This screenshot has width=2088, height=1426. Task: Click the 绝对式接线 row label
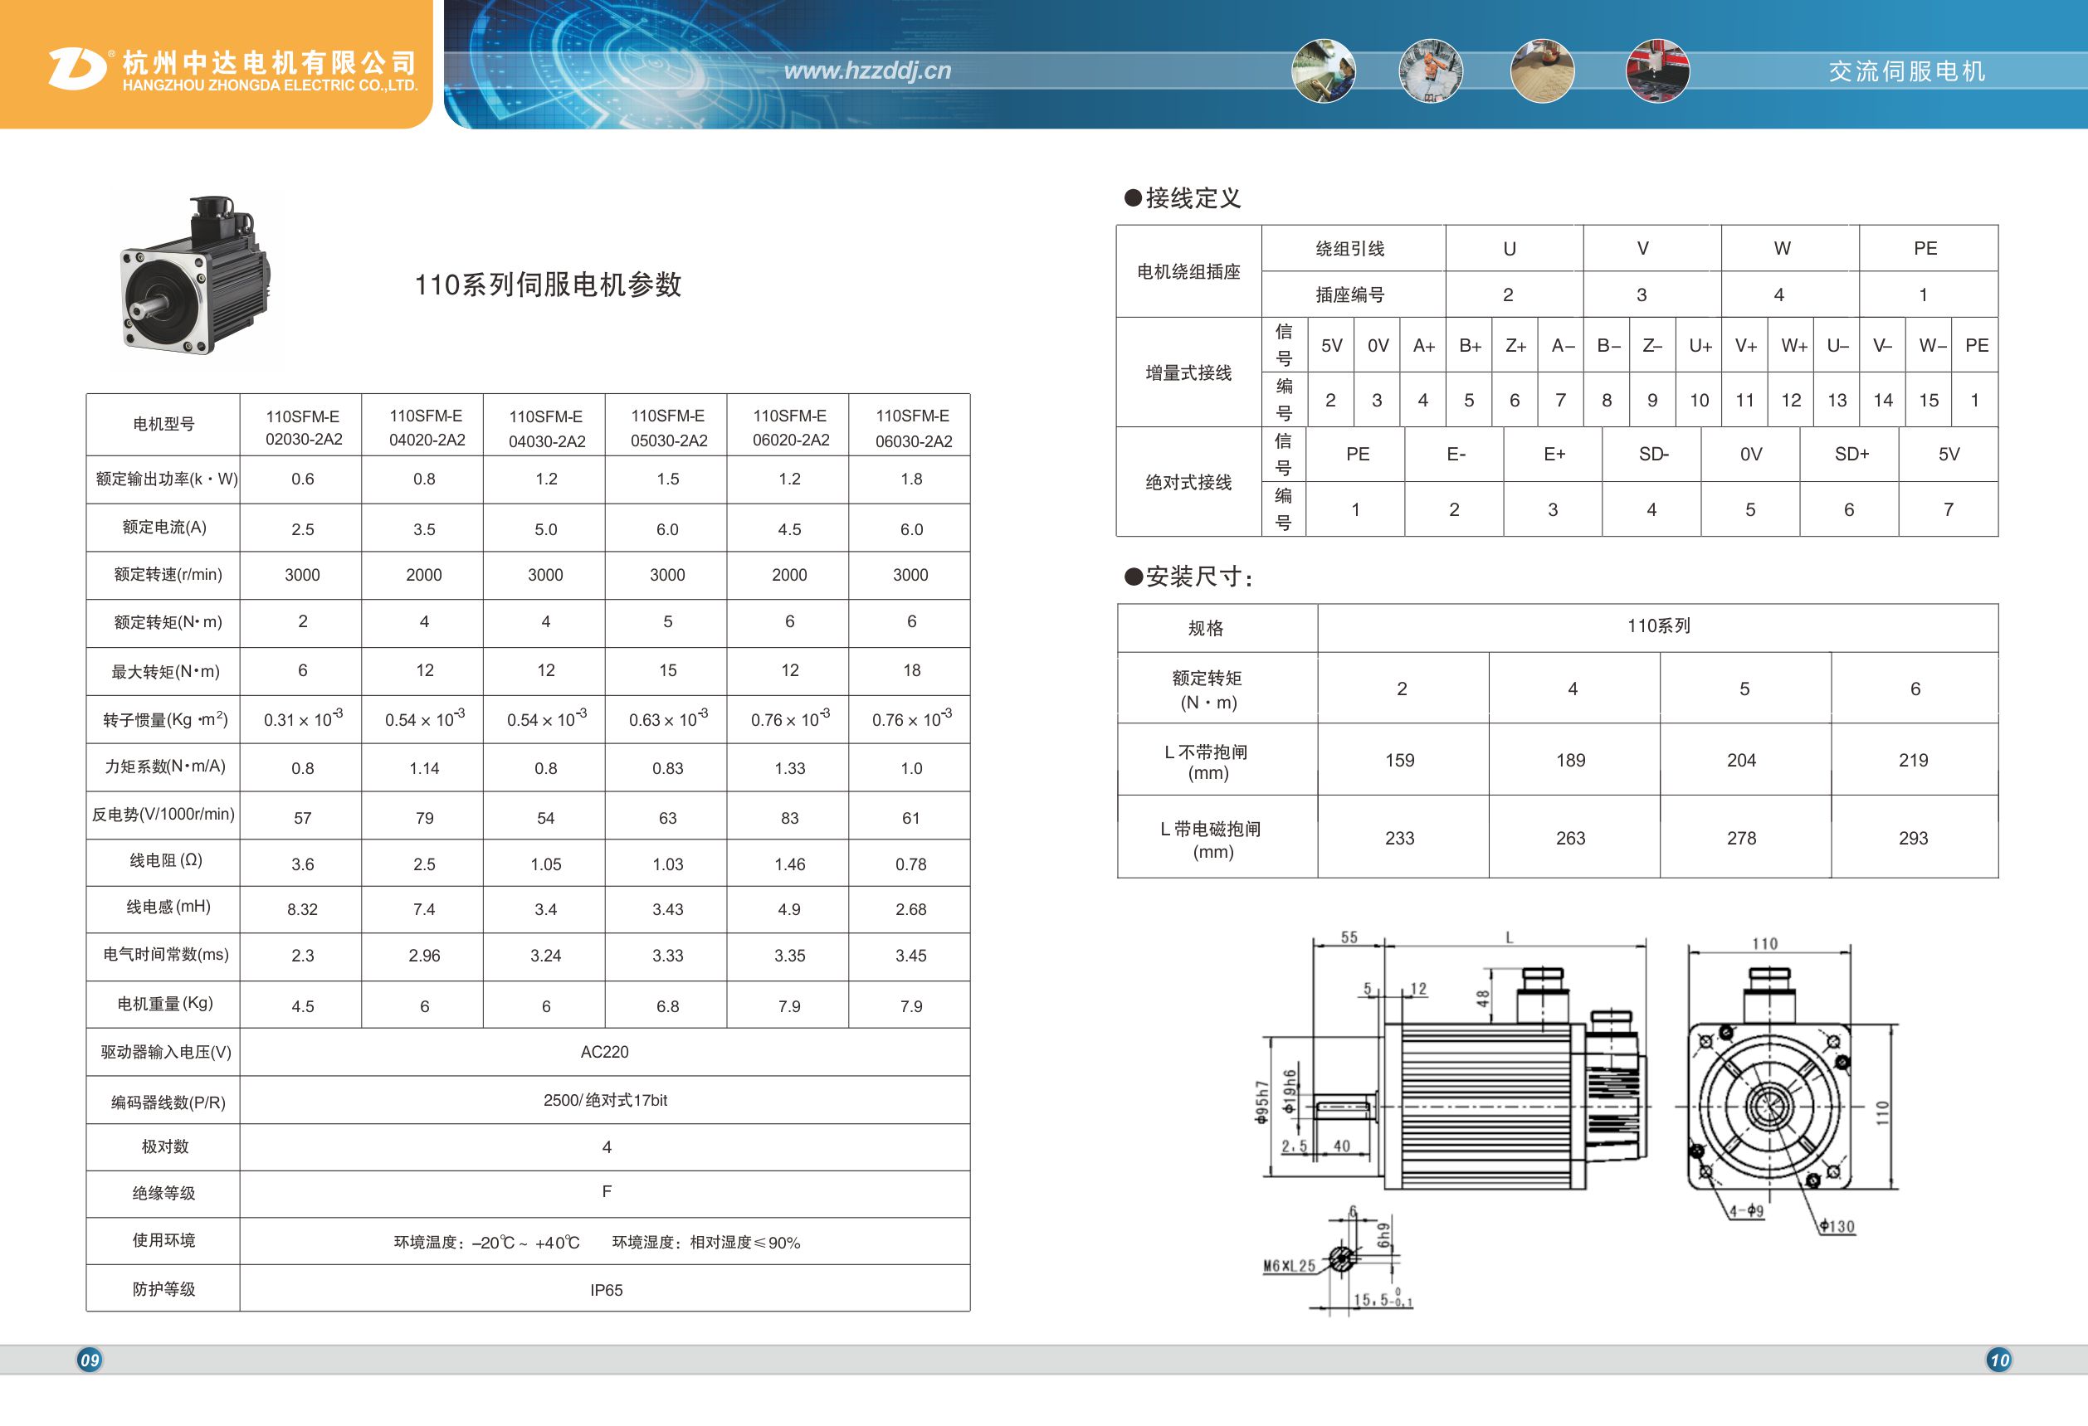click(x=1188, y=482)
